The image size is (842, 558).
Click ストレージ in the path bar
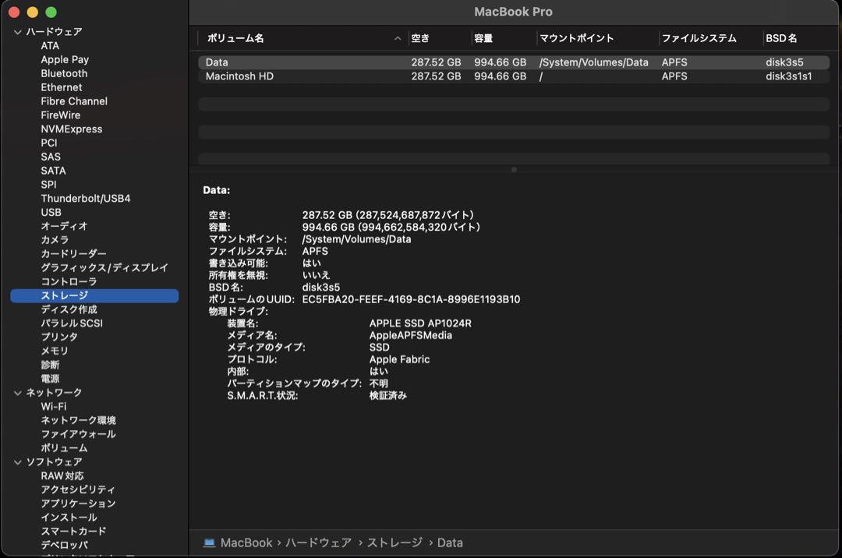pyautogui.click(x=394, y=543)
